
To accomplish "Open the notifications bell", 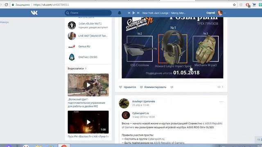I will [120, 13].
